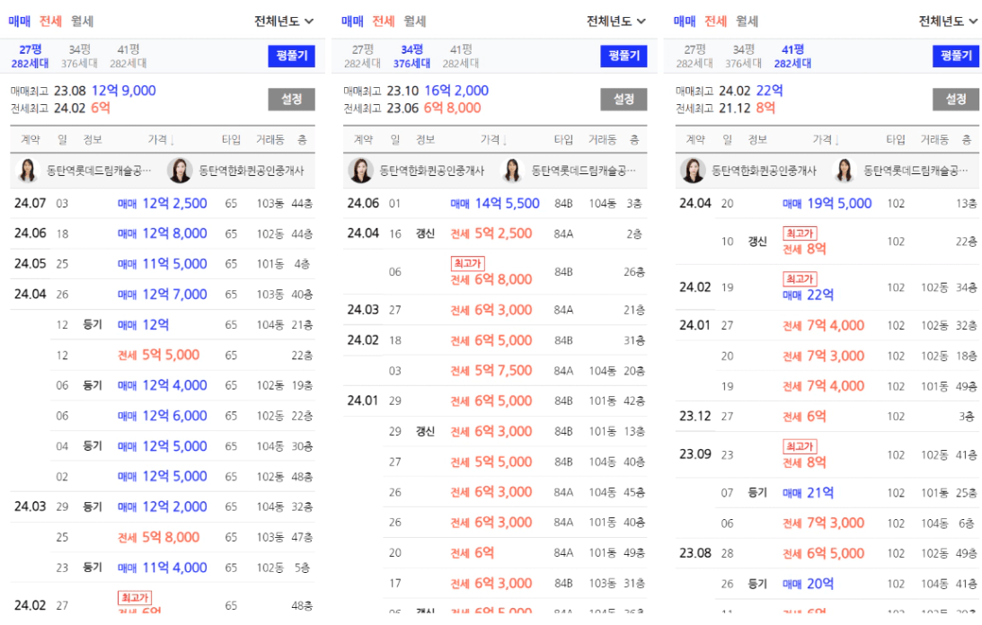Viewport: 982px width, 625px height.
Task: Toggle the 월세 filter in the right panel
Action: click(747, 21)
